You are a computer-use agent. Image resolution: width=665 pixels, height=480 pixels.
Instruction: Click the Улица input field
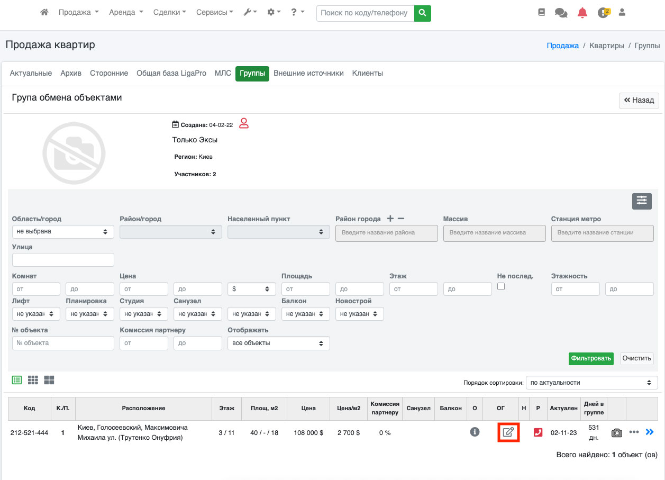click(62, 260)
